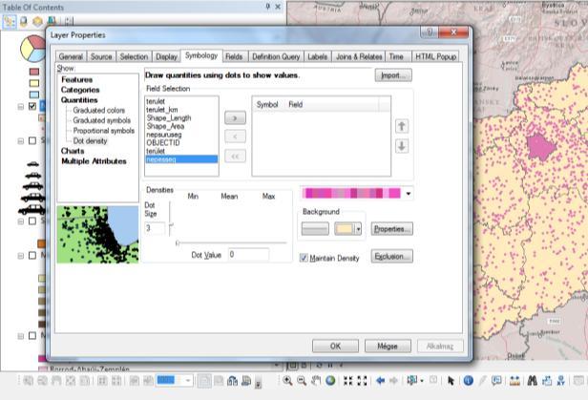Viewport: 588px width, 400px height.
Task: Choose the Select Elements black arrow tool
Action: (x=451, y=381)
